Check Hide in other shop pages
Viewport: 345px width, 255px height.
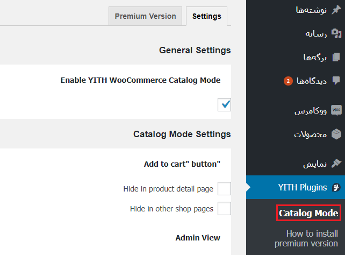(x=224, y=208)
